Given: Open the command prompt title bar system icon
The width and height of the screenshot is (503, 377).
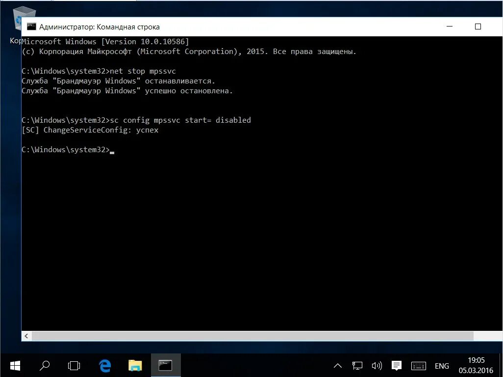Looking at the screenshot, I should 31,27.
